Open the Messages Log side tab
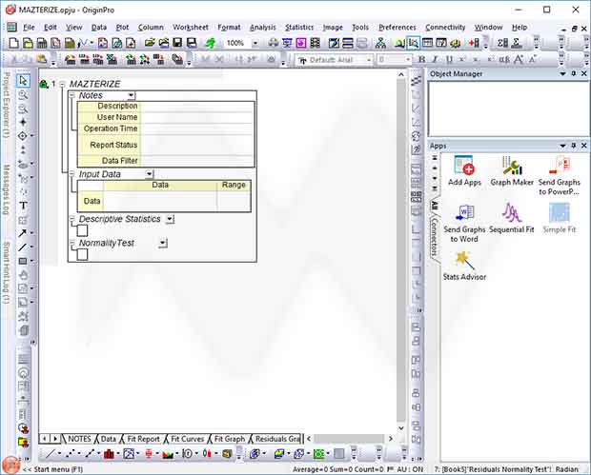Viewport: 591px width, 475px height. 6,189
